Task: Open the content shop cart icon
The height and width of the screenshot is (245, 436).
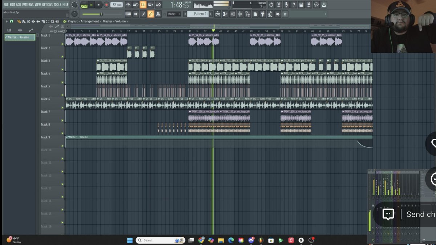Action: pos(285,14)
